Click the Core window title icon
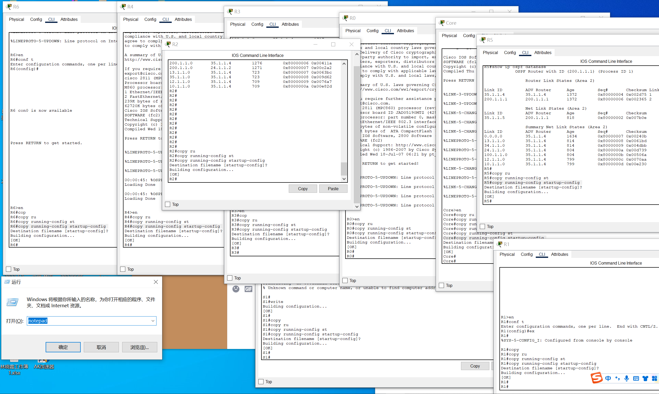 442,23
